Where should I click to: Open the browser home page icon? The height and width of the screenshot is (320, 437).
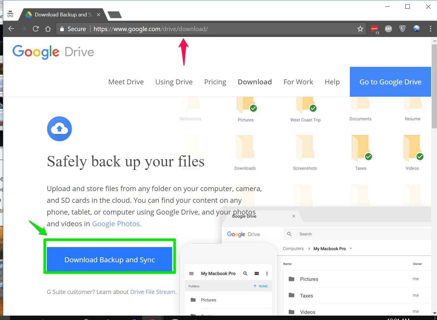48,29
